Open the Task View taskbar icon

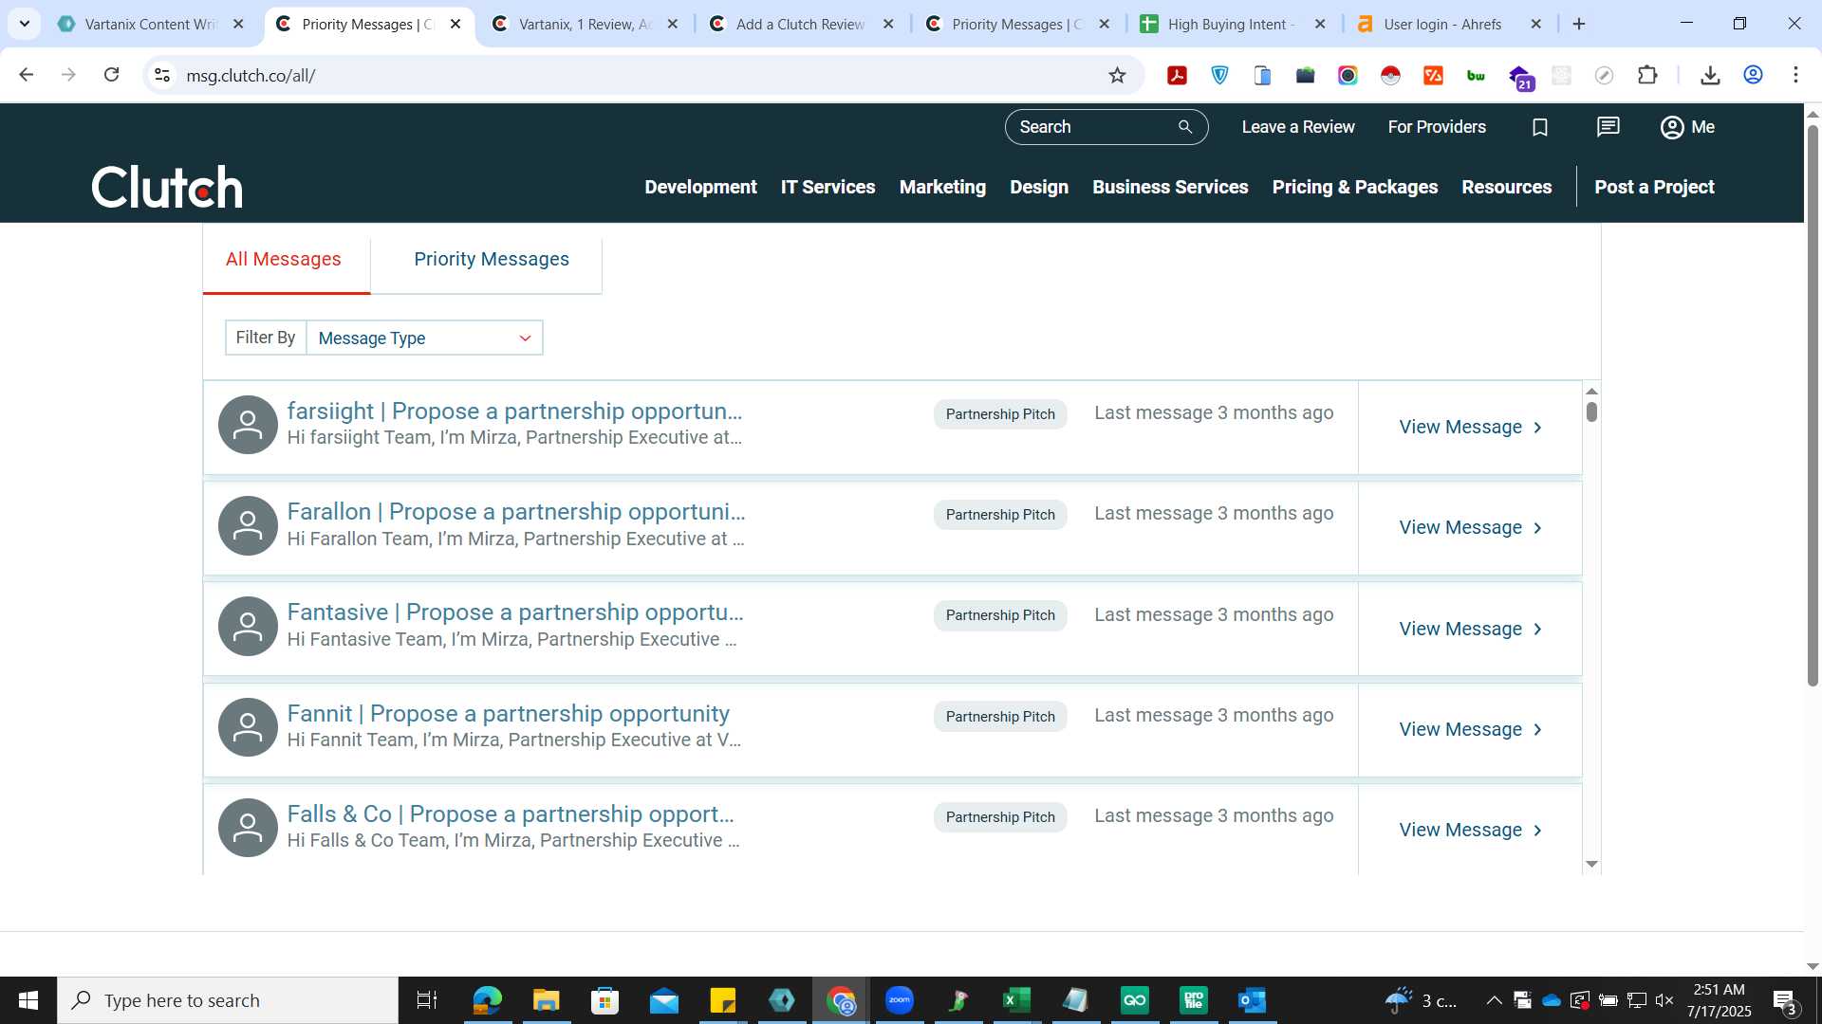point(427,1000)
